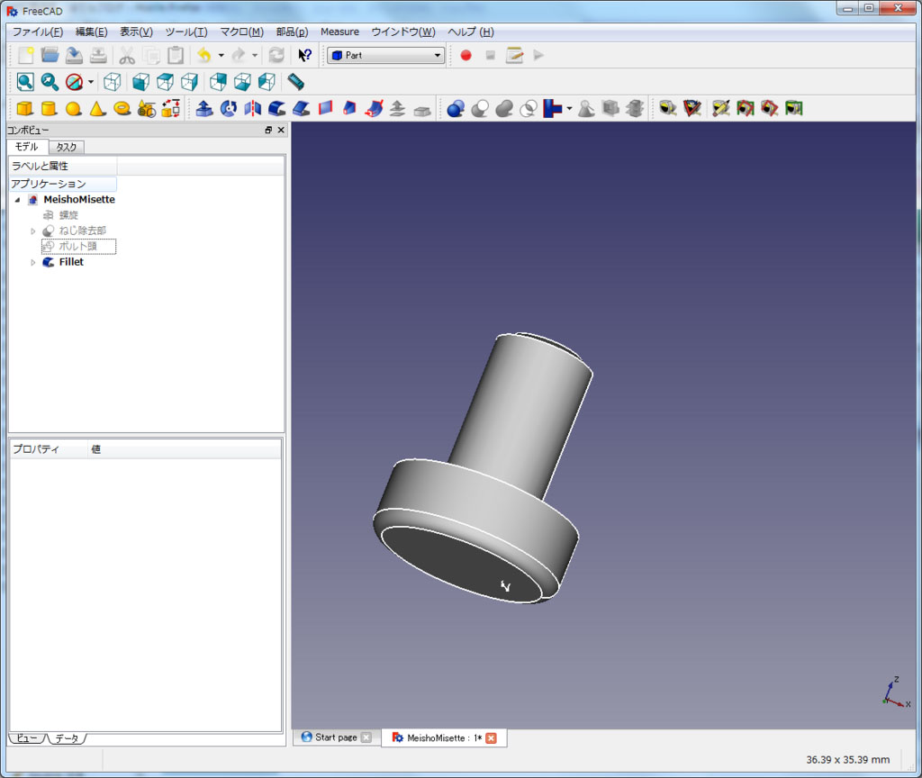922x778 pixels.
Task: Select the Revolve shape tool
Action: pos(229,109)
